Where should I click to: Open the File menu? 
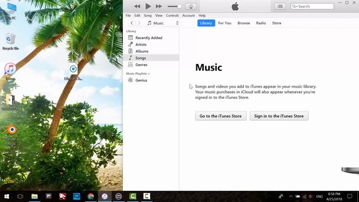(128, 16)
